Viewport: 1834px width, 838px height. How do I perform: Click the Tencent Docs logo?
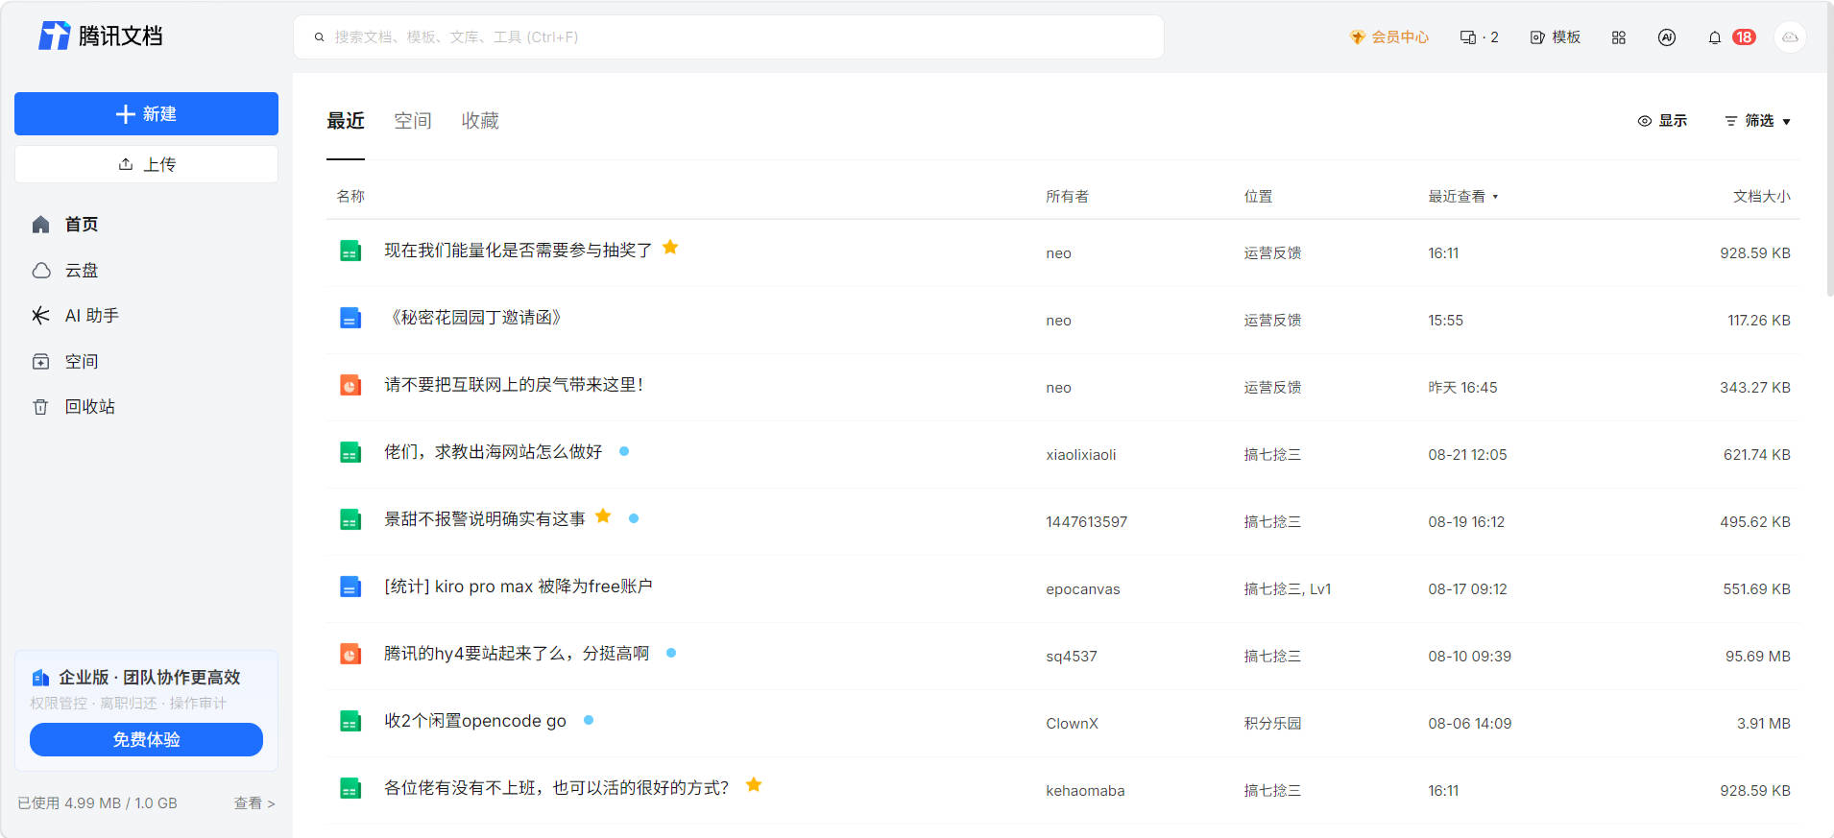(x=101, y=36)
